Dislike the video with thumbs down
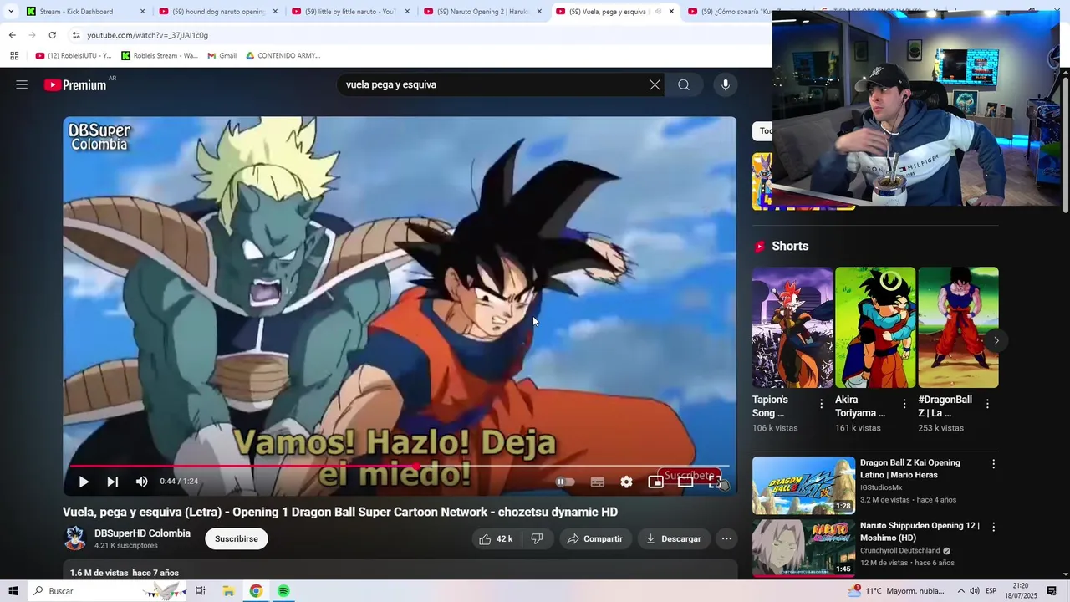1070x602 pixels. point(537,539)
